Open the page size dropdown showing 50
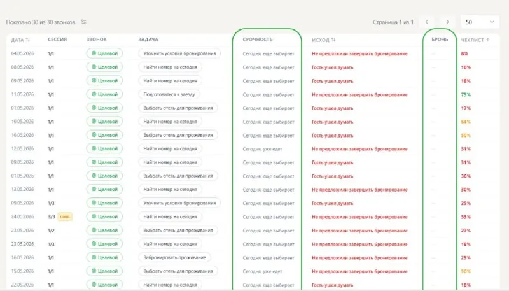509x291 pixels. pos(480,22)
